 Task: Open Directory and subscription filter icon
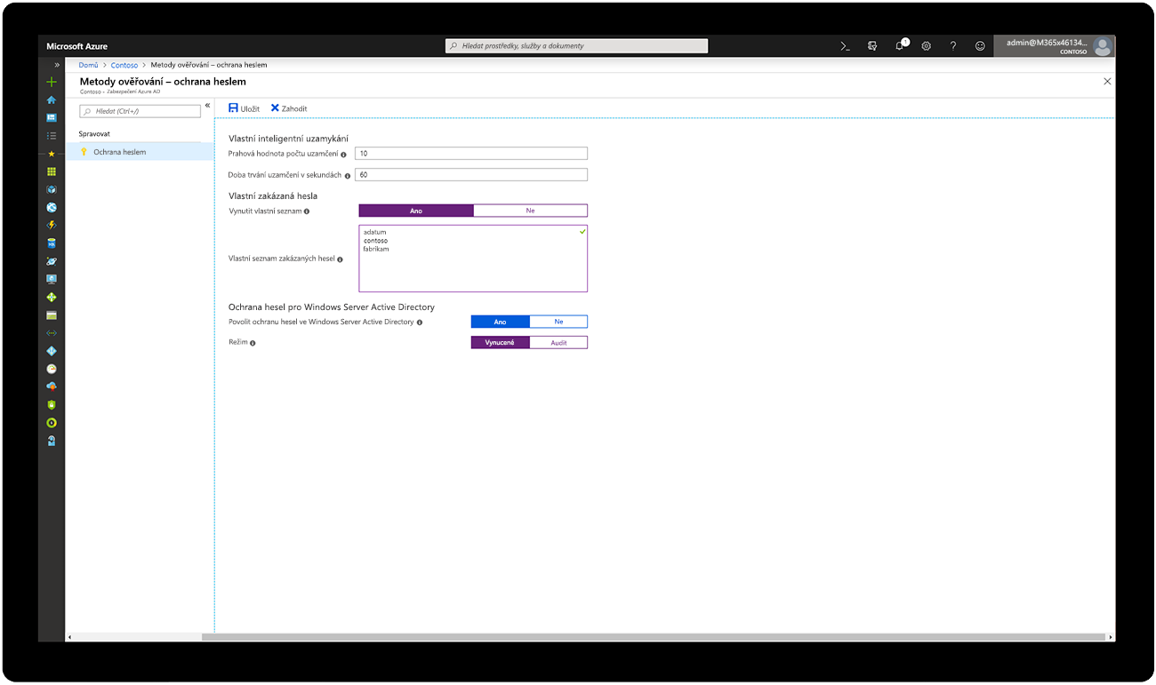pyautogui.click(x=872, y=46)
